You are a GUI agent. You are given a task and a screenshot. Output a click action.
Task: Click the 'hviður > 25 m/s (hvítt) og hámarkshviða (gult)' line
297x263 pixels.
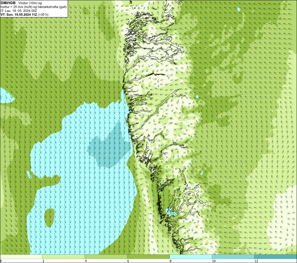coord(34,7)
